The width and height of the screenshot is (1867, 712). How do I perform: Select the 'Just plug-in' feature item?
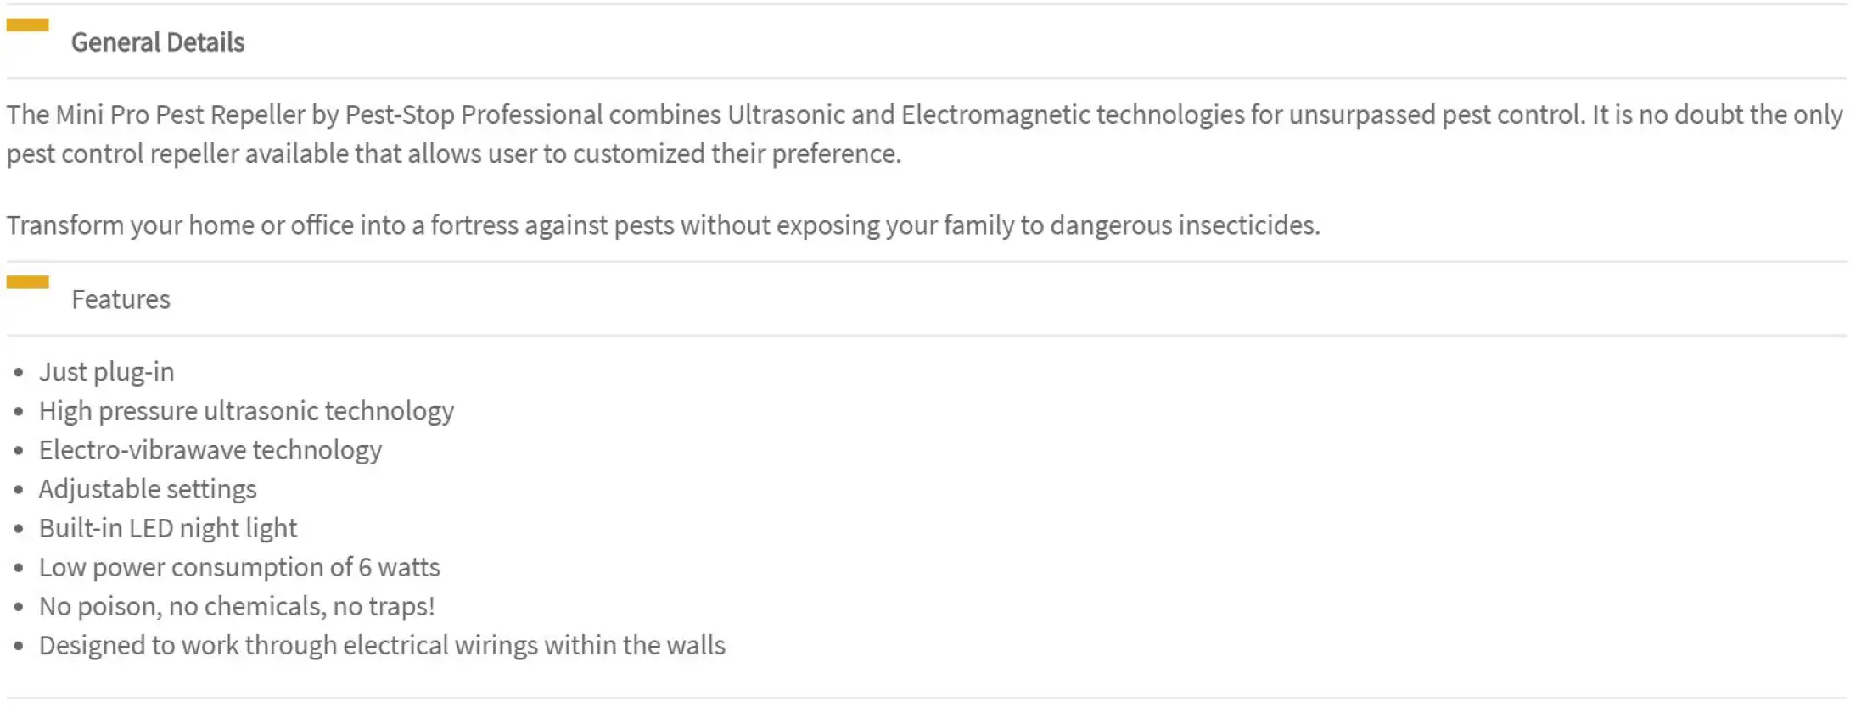point(106,372)
